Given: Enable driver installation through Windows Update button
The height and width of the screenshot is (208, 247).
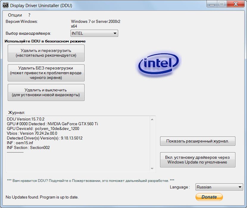Looking at the screenshot, I should tap(198, 160).
